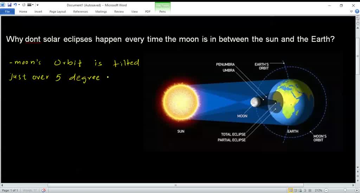Open the Review tab
The image size is (360, 193).
coord(119,12)
